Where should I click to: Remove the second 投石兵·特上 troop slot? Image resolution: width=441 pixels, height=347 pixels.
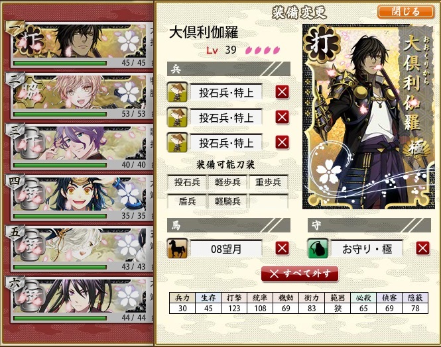pos(282,117)
